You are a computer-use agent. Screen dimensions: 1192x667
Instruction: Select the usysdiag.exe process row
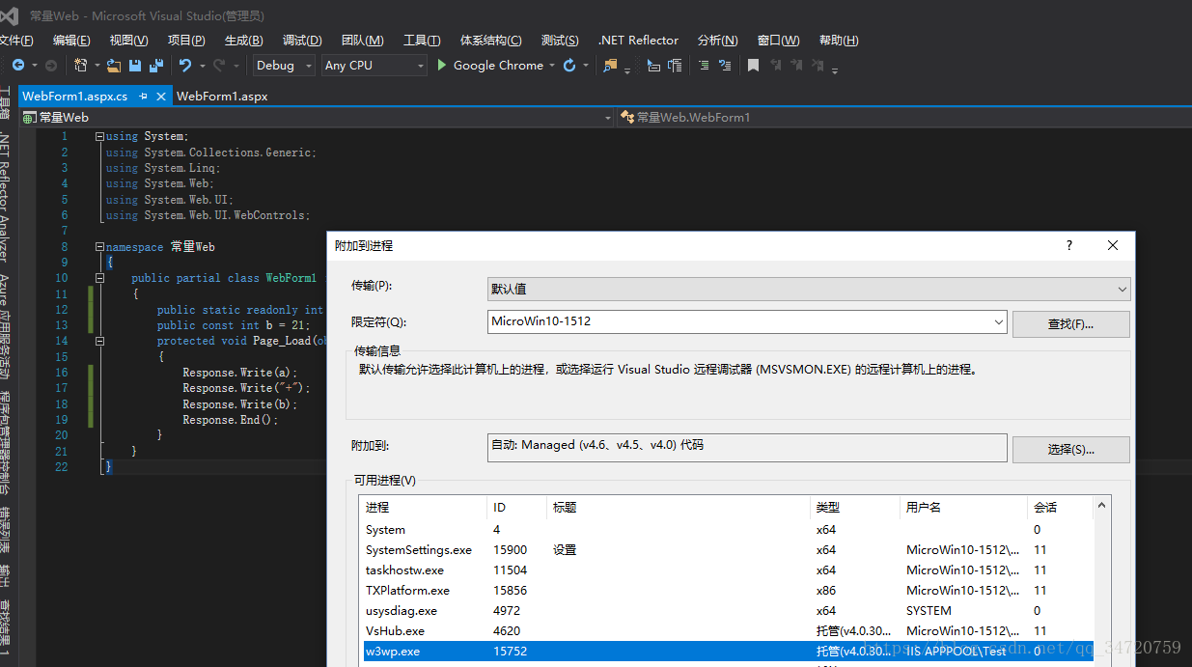click(x=729, y=611)
